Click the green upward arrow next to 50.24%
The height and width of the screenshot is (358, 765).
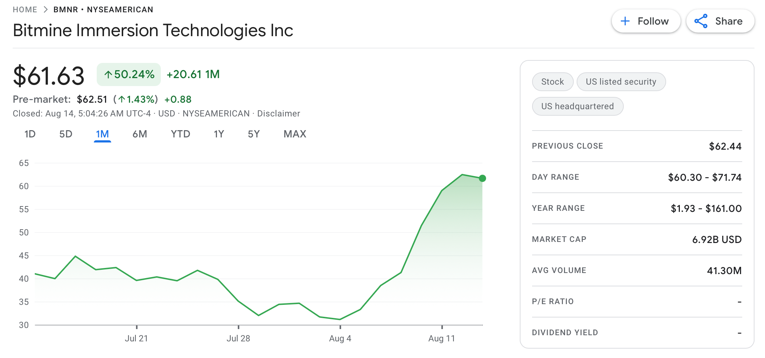[x=108, y=74]
